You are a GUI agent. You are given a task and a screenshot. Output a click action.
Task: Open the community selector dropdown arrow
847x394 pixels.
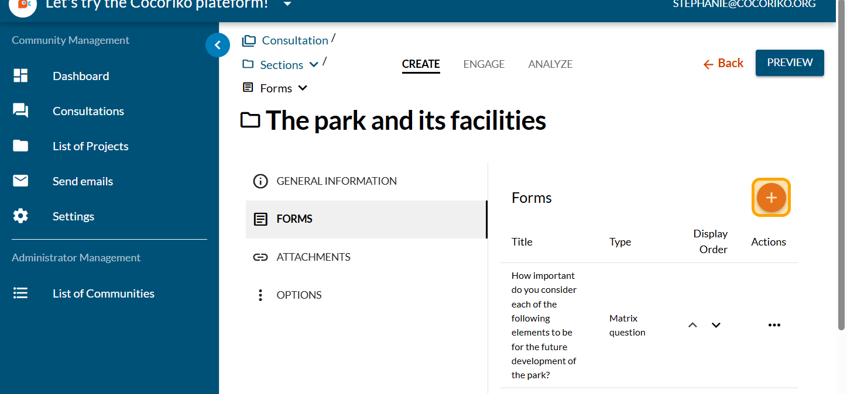pos(287,4)
